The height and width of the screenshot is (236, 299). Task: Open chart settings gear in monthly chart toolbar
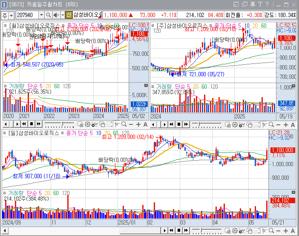(87, 124)
